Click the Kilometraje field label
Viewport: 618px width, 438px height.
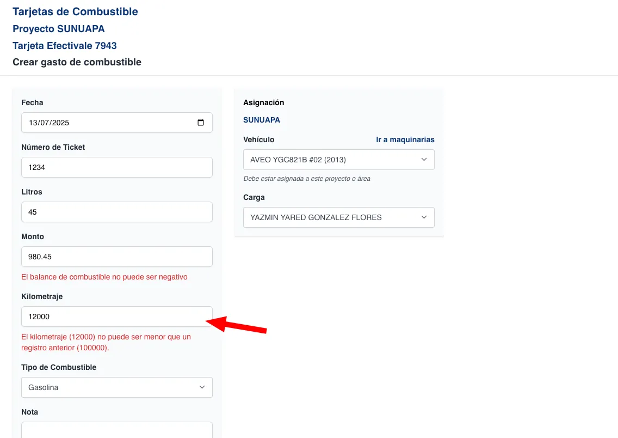pyautogui.click(x=42, y=296)
